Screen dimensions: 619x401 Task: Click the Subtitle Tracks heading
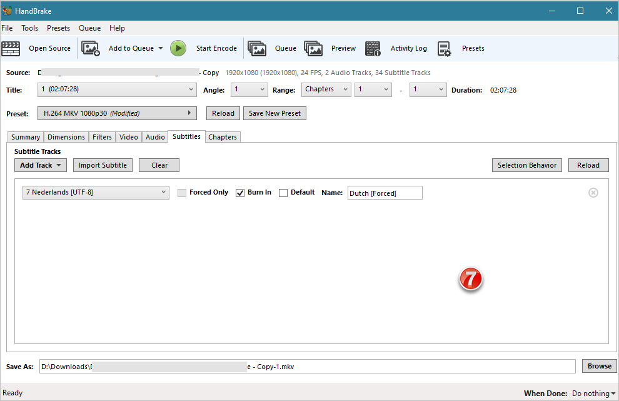[38, 151]
